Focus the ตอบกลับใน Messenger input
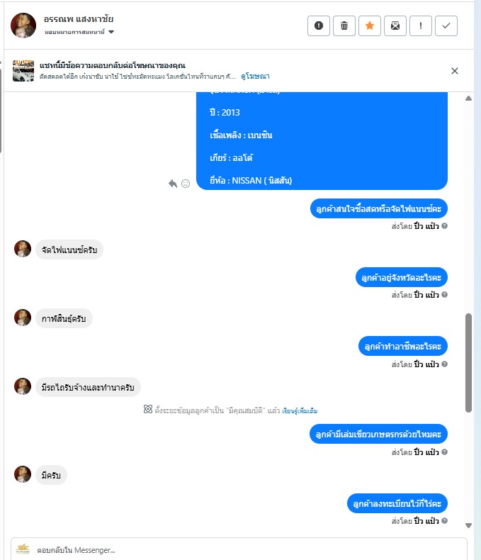 239,549
